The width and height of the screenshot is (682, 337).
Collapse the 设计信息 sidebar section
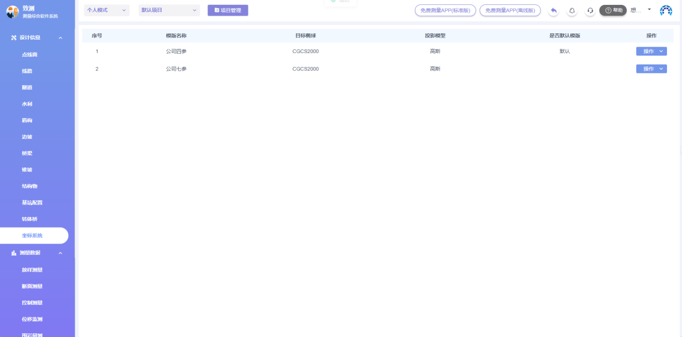point(60,38)
